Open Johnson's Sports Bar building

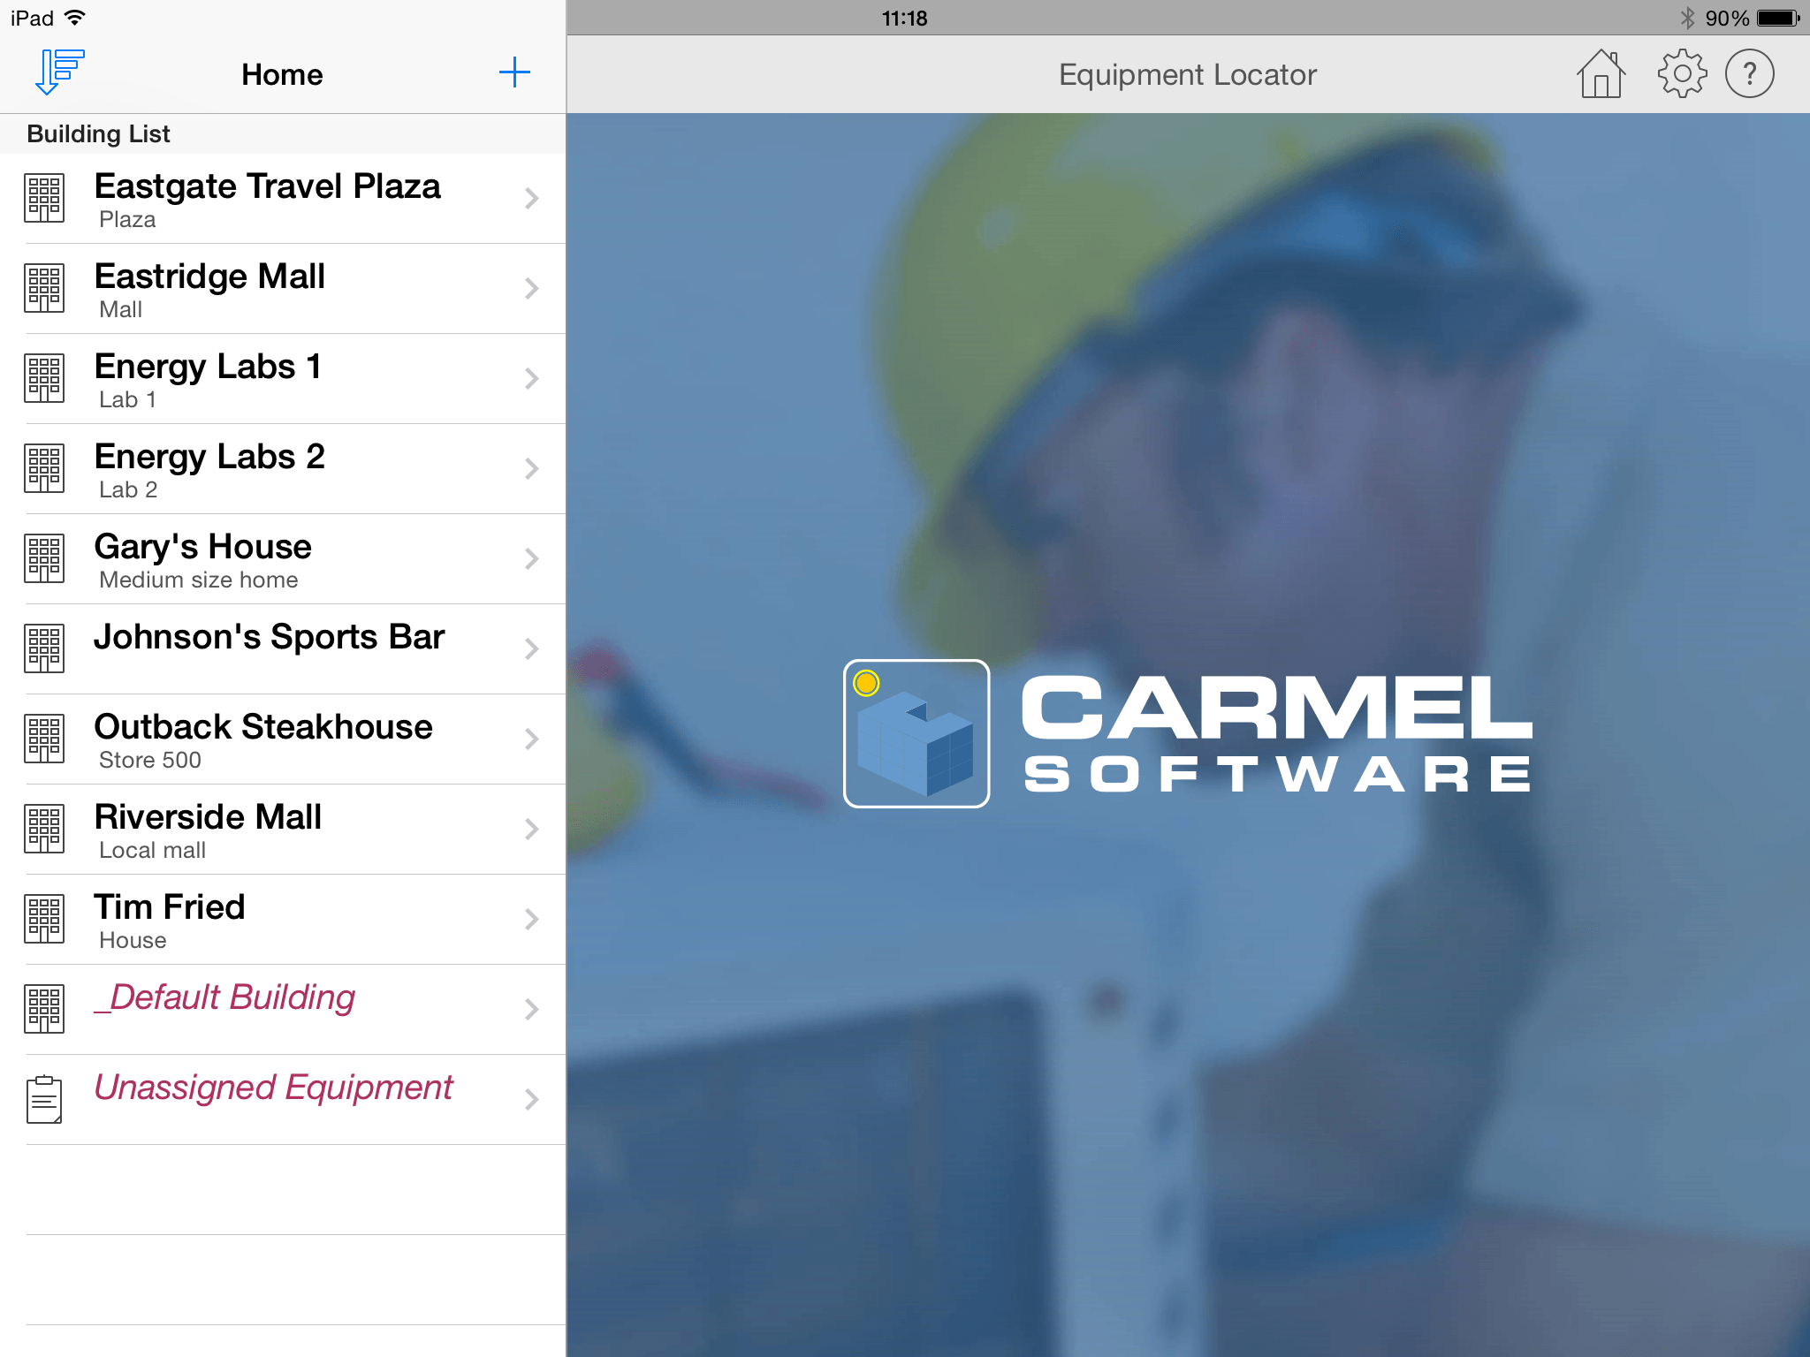point(283,649)
